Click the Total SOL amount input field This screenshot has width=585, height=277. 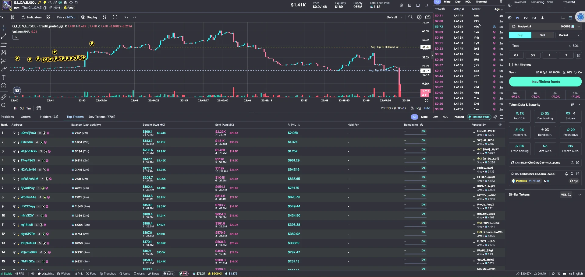545,46
